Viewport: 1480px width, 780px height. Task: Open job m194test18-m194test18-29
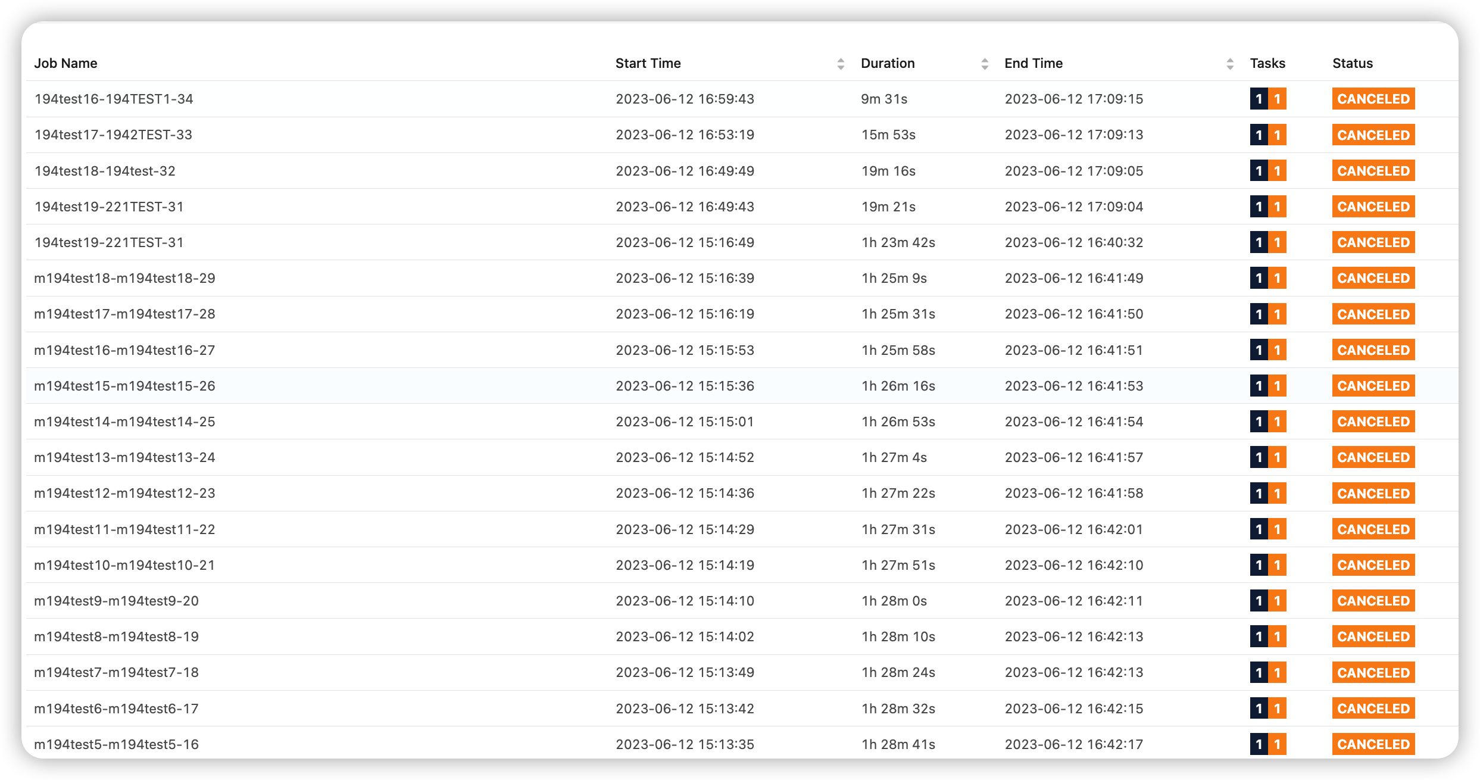pyautogui.click(x=124, y=278)
